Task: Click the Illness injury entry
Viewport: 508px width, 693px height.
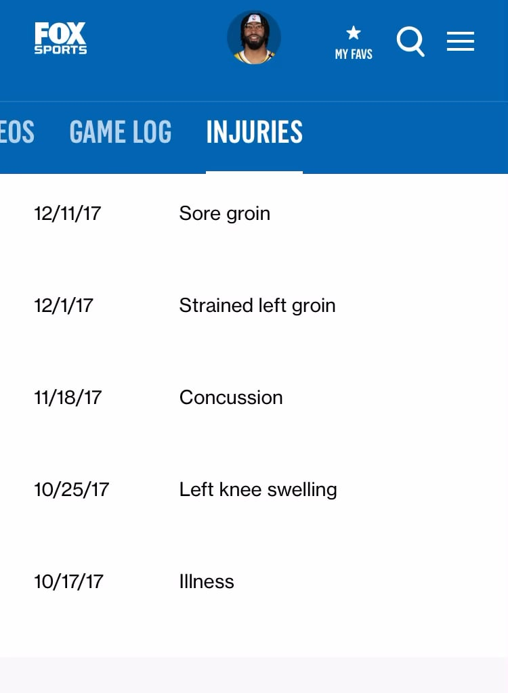Action: pos(207,581)
